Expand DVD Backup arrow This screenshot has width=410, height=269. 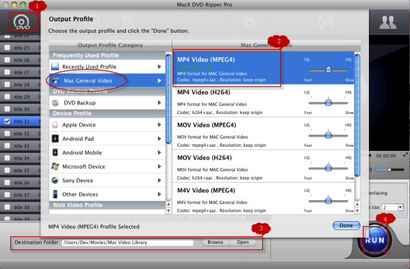(159, 103)
